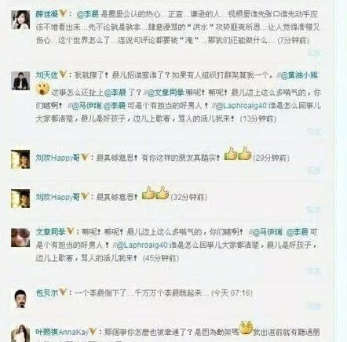The width and height of the screenshot is (347, 342).
Task: Open 刘天佐's avatar thumbnail
Action: [x=20, y=81]
